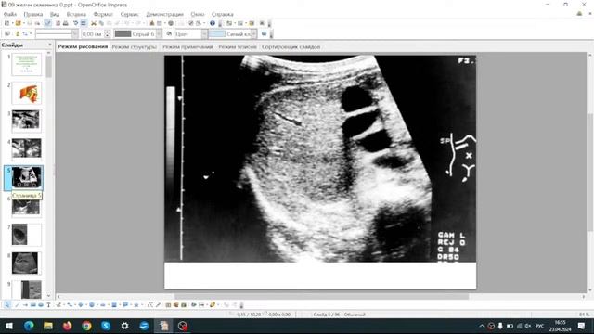Open the fill color dropdown arrow
Screen dimensions: 594x334
253,33
